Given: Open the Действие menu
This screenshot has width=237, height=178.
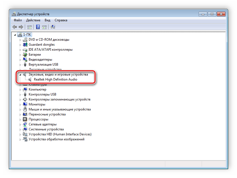Looking at the screenshot, I should [33, 20].
